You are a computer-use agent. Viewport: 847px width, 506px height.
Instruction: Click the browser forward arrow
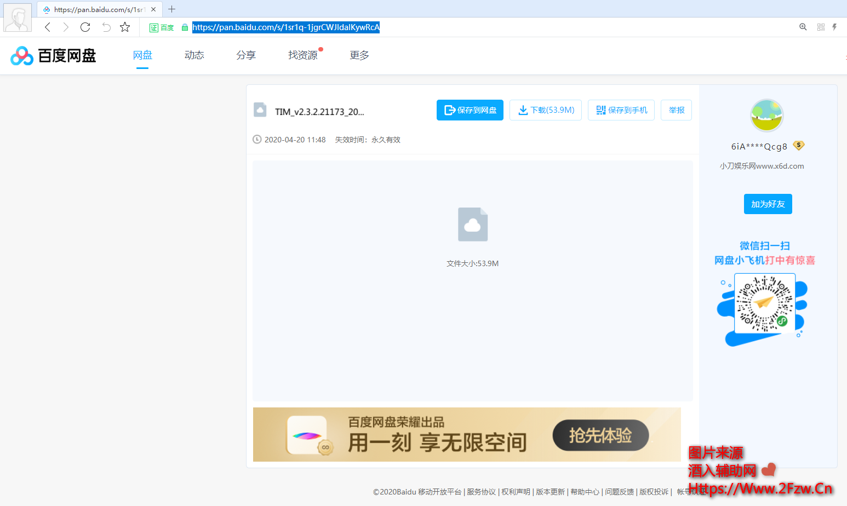click(66, 27)
